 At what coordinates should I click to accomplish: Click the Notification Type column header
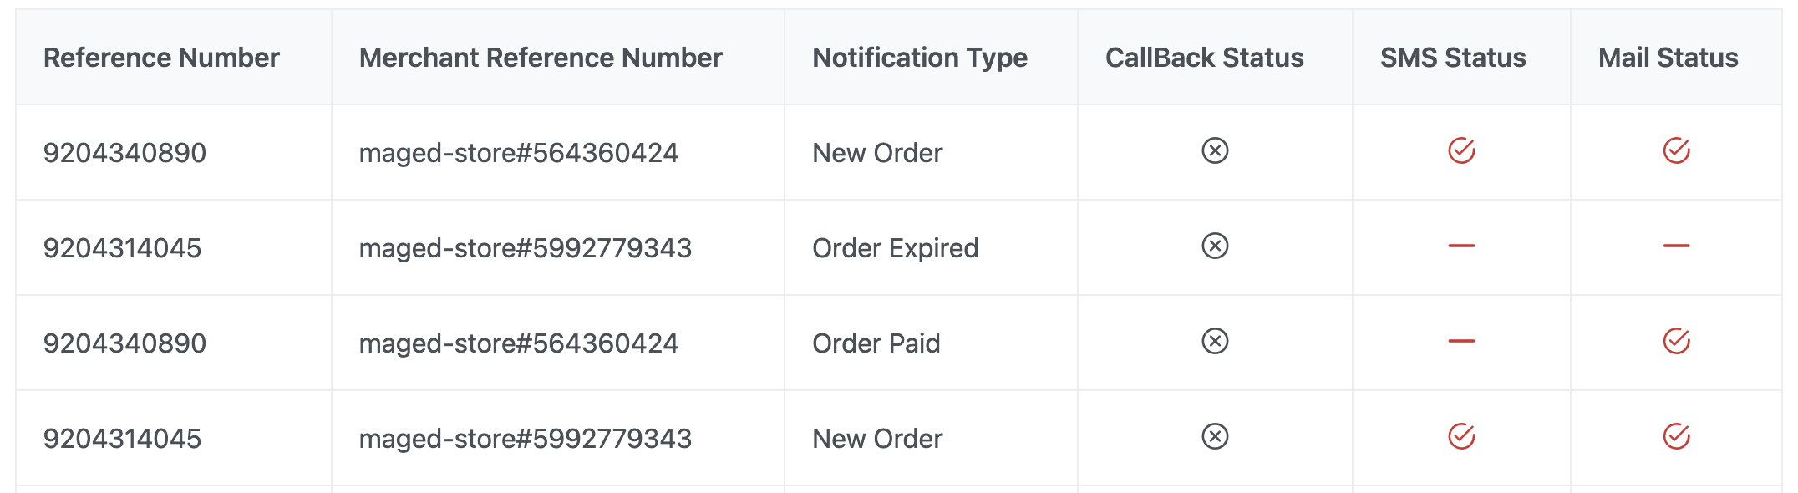[920, 58]
